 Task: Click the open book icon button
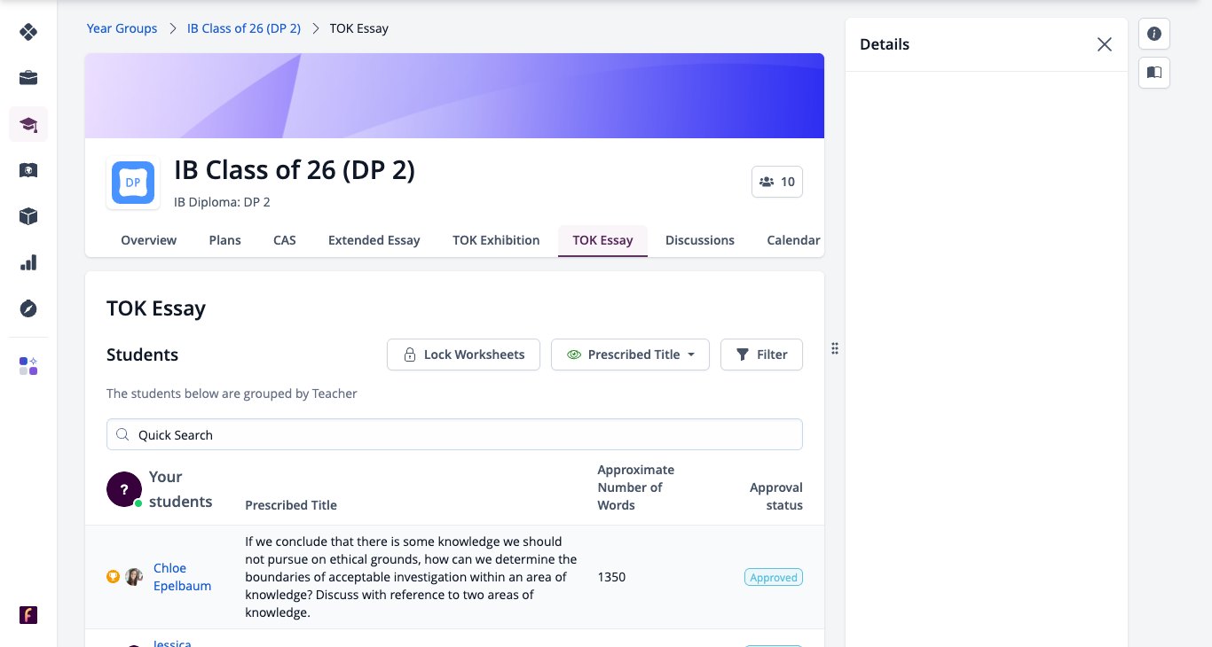tap(1154, 73)
